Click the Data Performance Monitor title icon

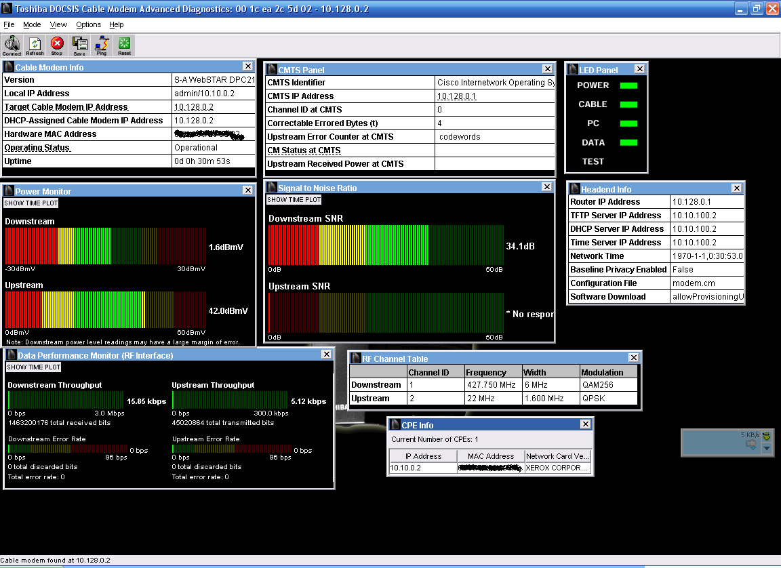click(11, 355)
